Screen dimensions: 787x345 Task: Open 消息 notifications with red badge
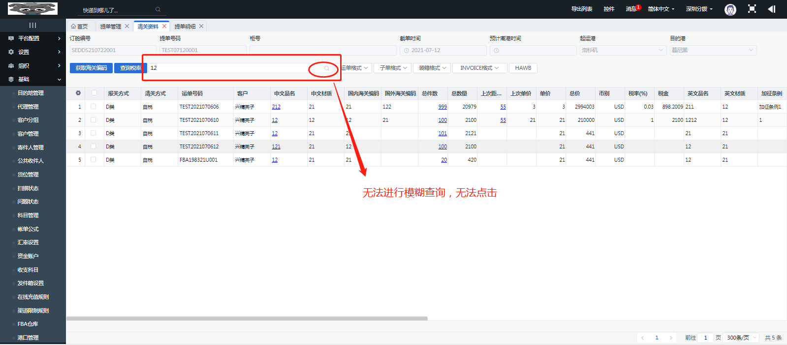(x=632, y=9)
